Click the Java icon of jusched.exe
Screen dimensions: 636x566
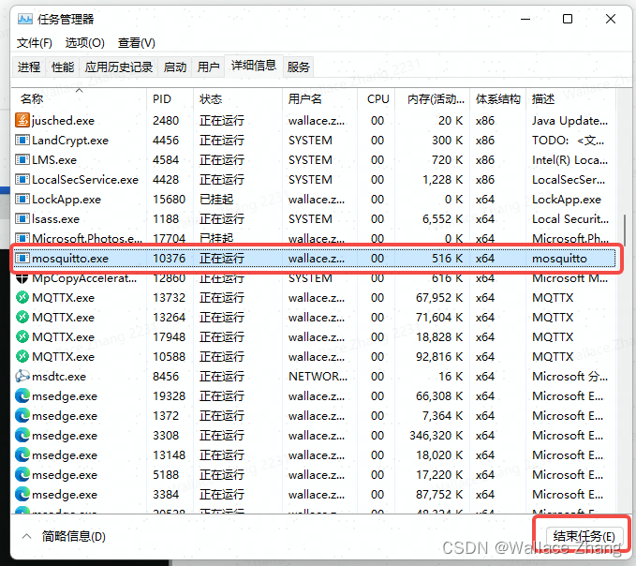[22, 120]
